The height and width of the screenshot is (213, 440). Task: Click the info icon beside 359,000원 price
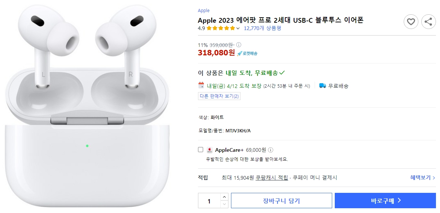(239, 45)
